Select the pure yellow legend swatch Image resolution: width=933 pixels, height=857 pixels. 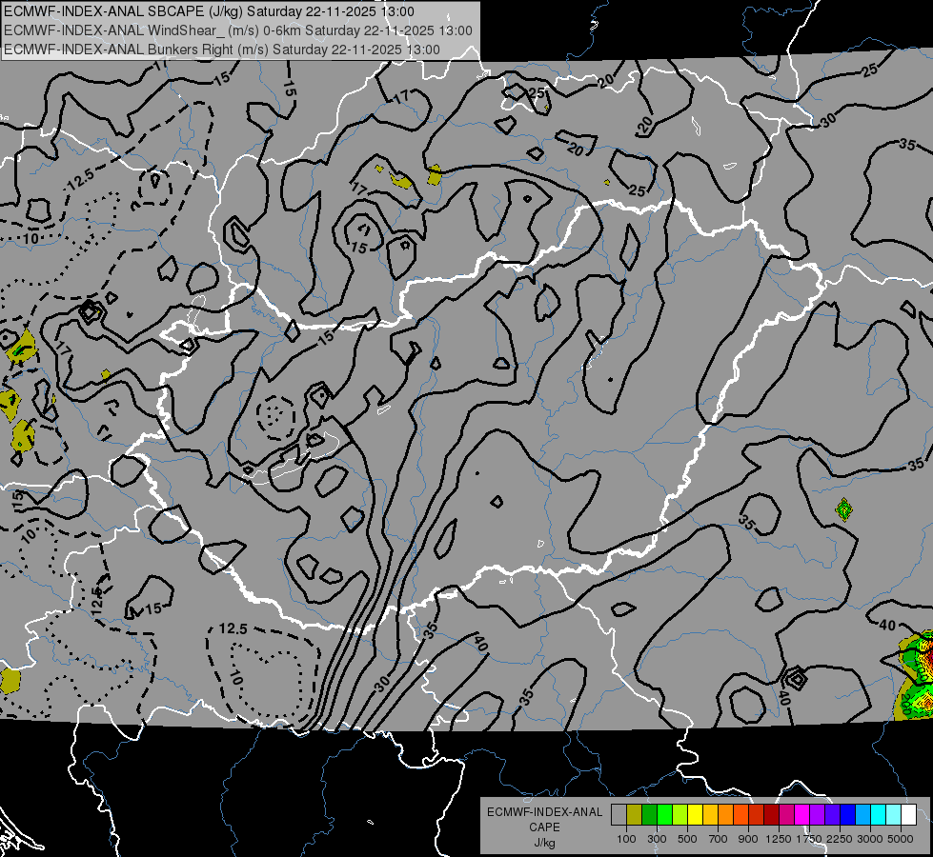(x=695, y=814)
